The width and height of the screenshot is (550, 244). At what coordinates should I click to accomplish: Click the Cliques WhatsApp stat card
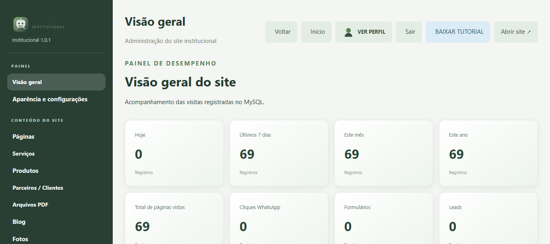[279, 218]
